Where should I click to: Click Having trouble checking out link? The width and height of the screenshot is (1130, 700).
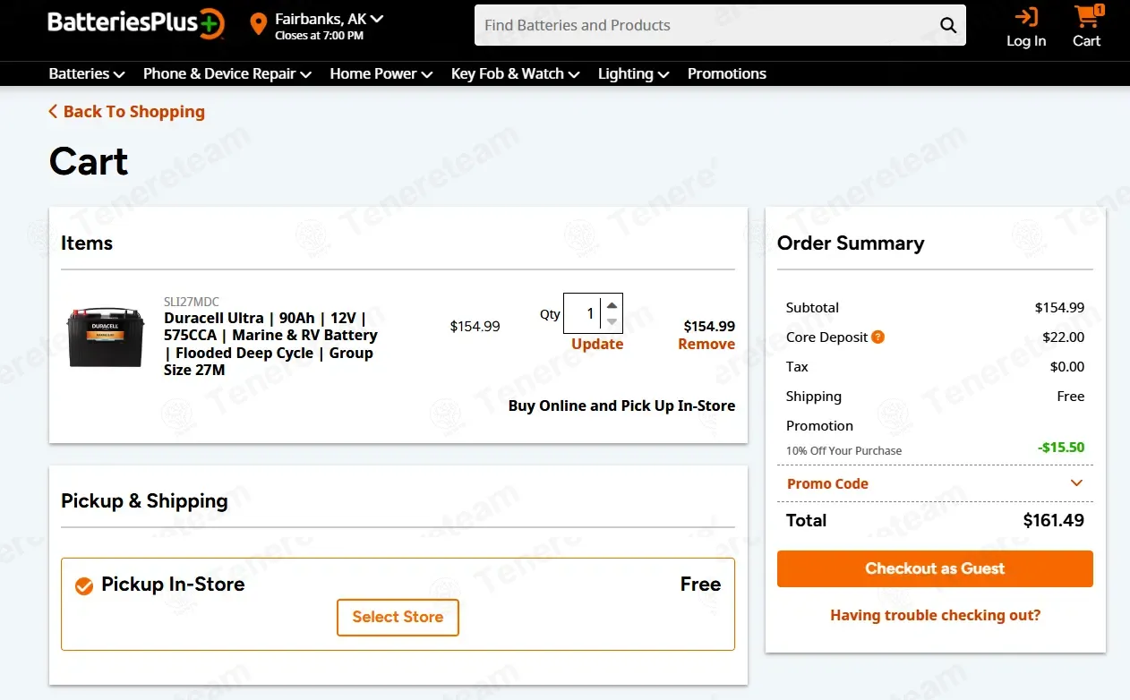936,615
